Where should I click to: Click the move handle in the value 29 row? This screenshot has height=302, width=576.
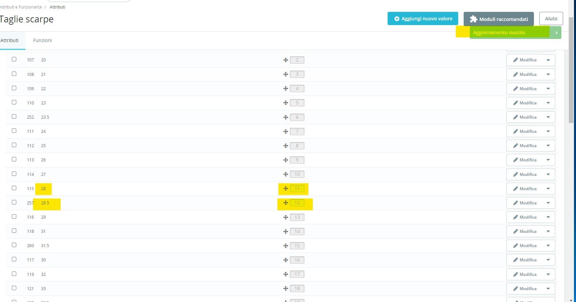pyautogui.click(x=285, y=217)
